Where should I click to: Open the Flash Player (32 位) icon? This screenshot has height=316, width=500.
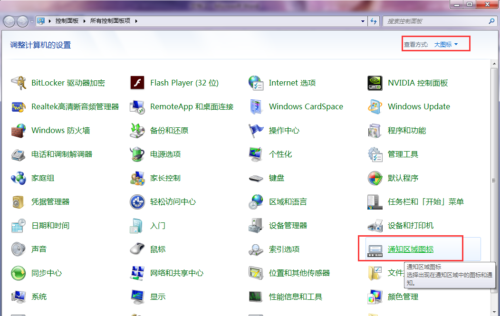pos(137,83)
